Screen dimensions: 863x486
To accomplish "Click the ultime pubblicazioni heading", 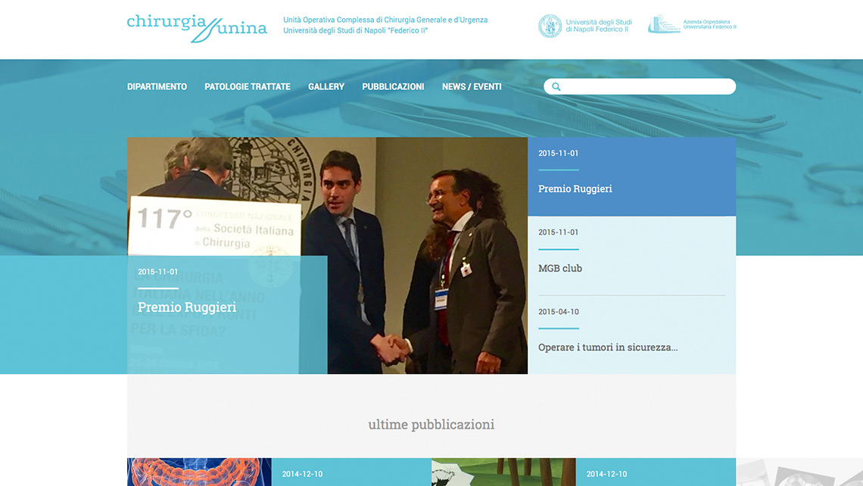I will tap(431, 425).
